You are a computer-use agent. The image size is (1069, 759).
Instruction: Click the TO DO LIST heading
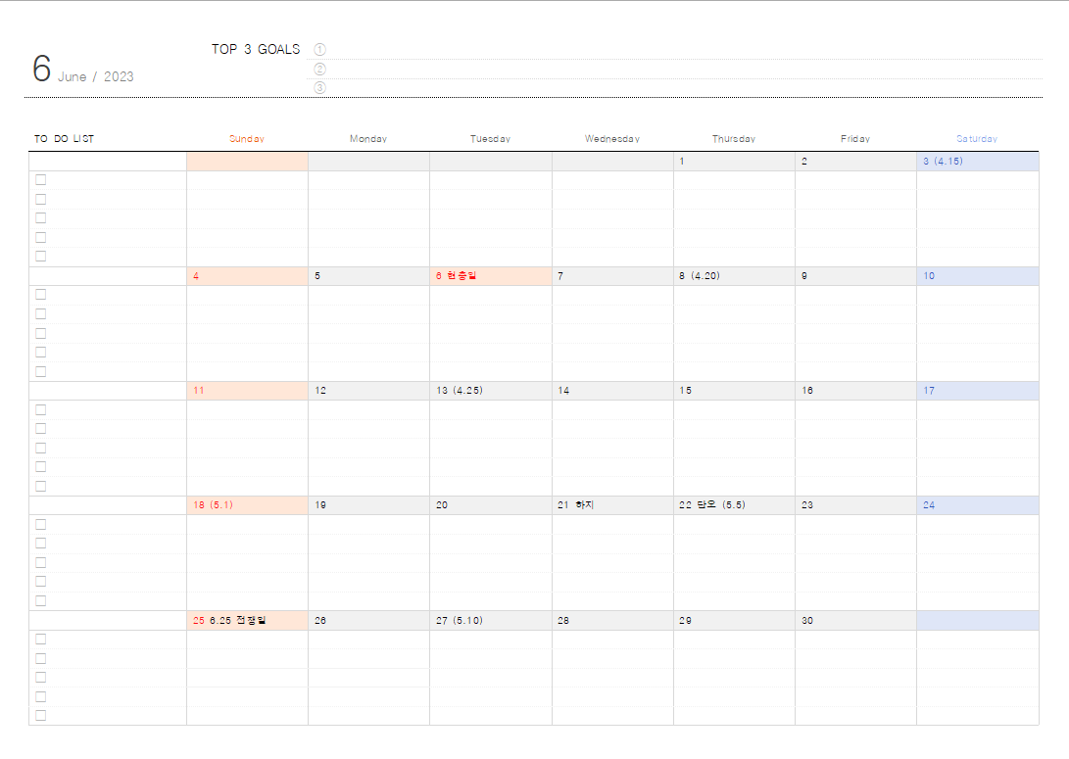click(x=64, y=138)
